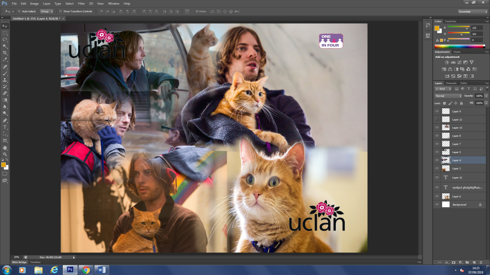This screenshot has width=490, height=275.
Task: Select the Lasso tool
Action: [5, 40]
